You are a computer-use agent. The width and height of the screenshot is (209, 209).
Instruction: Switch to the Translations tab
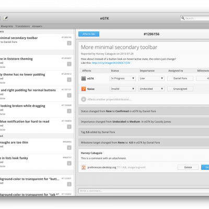coord(22,26)
